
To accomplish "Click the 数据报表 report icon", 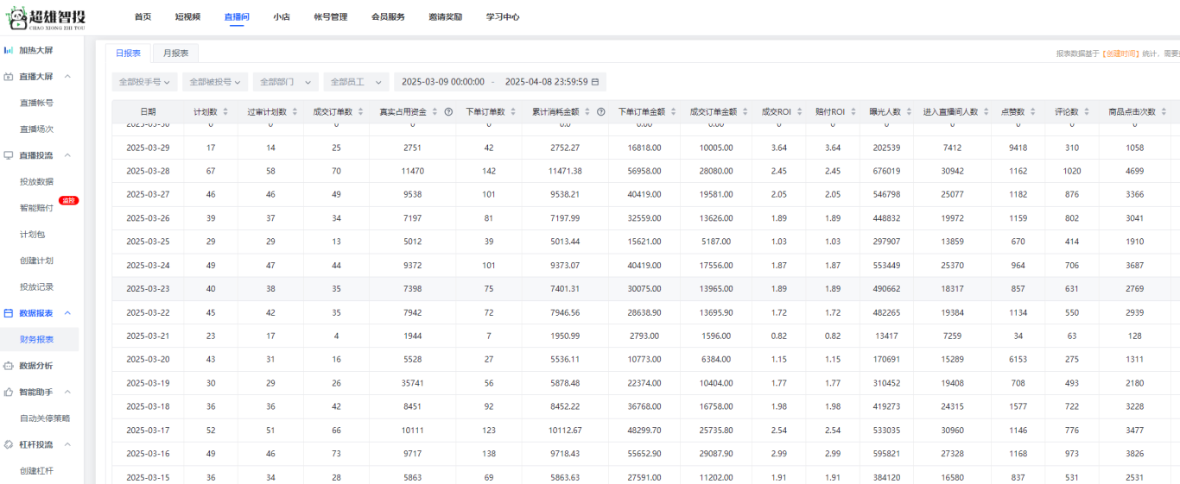I will tap(9, 313).
